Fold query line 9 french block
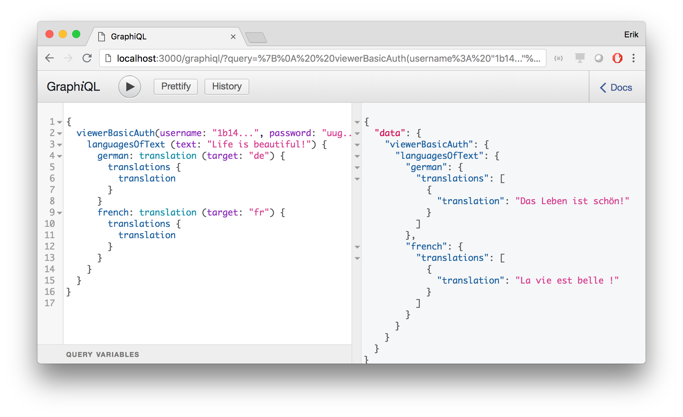Viewport: 683px width, 417px height. tap(59, 213)
